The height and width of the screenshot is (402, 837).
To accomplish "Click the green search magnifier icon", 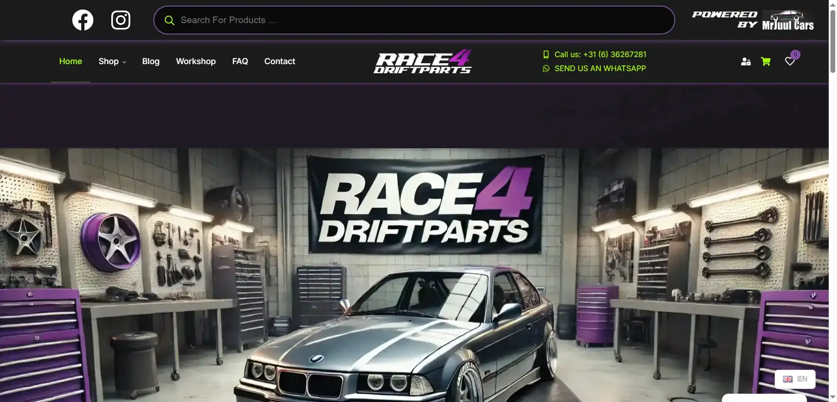I will coord(169,20).
